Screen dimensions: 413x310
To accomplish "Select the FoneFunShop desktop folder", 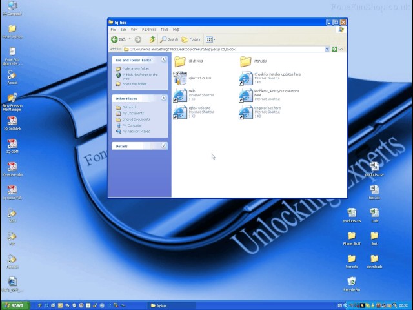I will pos(12,32).
